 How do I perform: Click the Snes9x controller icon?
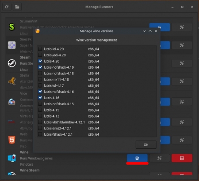pos(11,45)
